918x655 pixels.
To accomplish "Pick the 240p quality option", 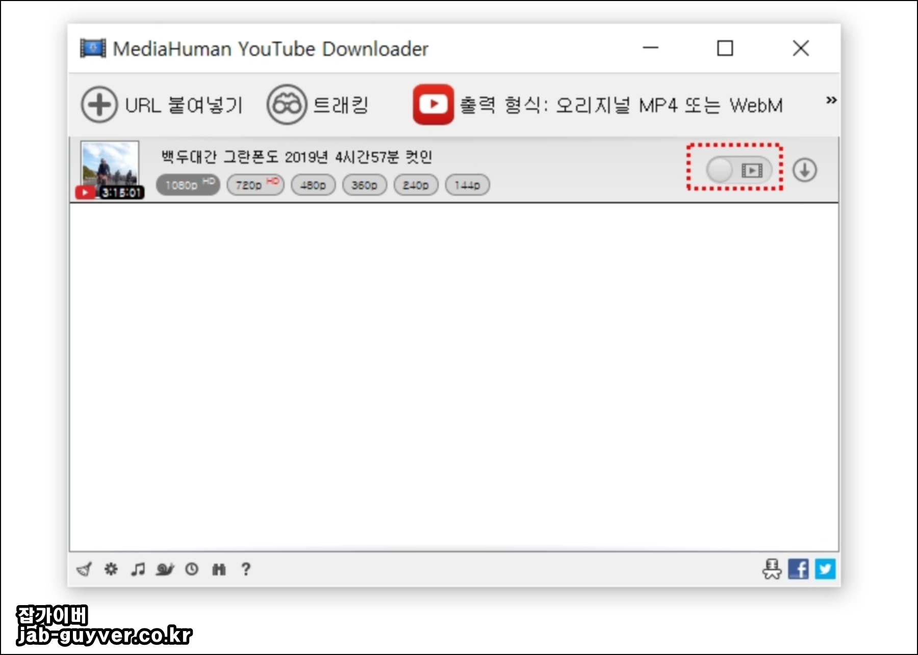I will [x=416, y=185].
